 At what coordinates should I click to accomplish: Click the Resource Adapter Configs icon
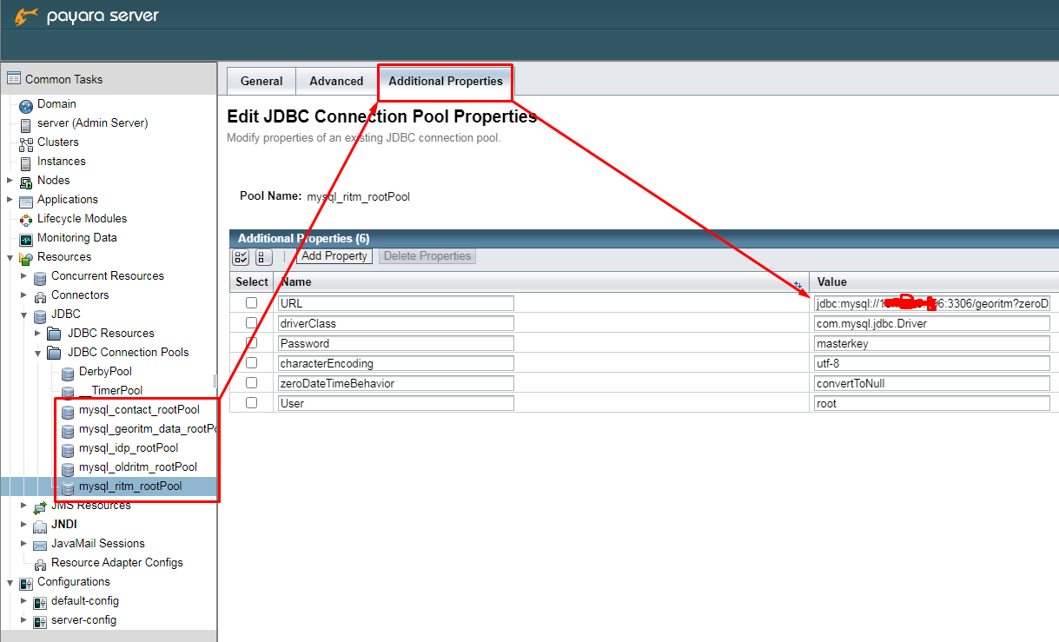pyautogui.click(x=40, y=563)
